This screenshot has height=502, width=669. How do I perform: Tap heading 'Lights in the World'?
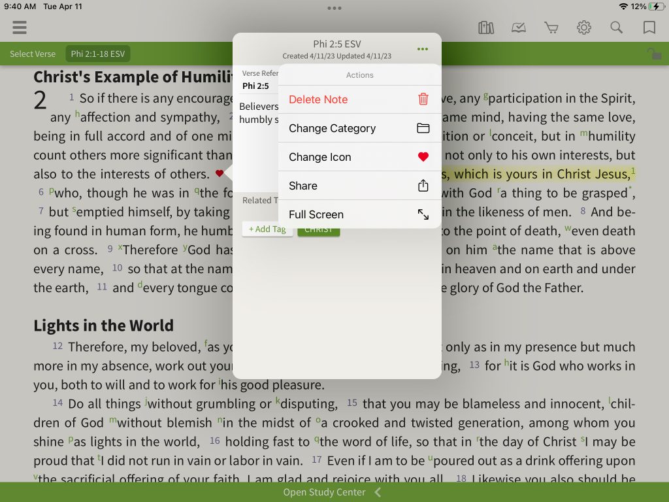(x=104, y=326)
